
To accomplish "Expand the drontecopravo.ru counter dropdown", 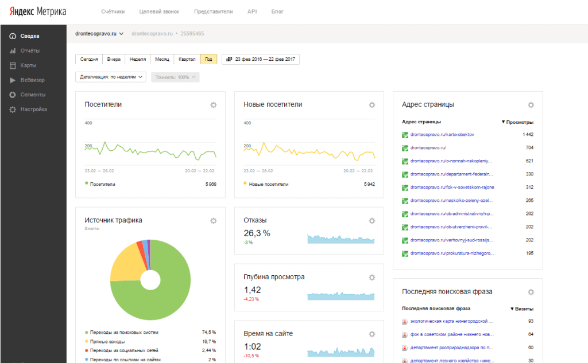I will click(99, 34).
